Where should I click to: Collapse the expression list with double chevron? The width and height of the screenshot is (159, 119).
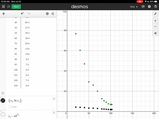[x=53, y=14]
